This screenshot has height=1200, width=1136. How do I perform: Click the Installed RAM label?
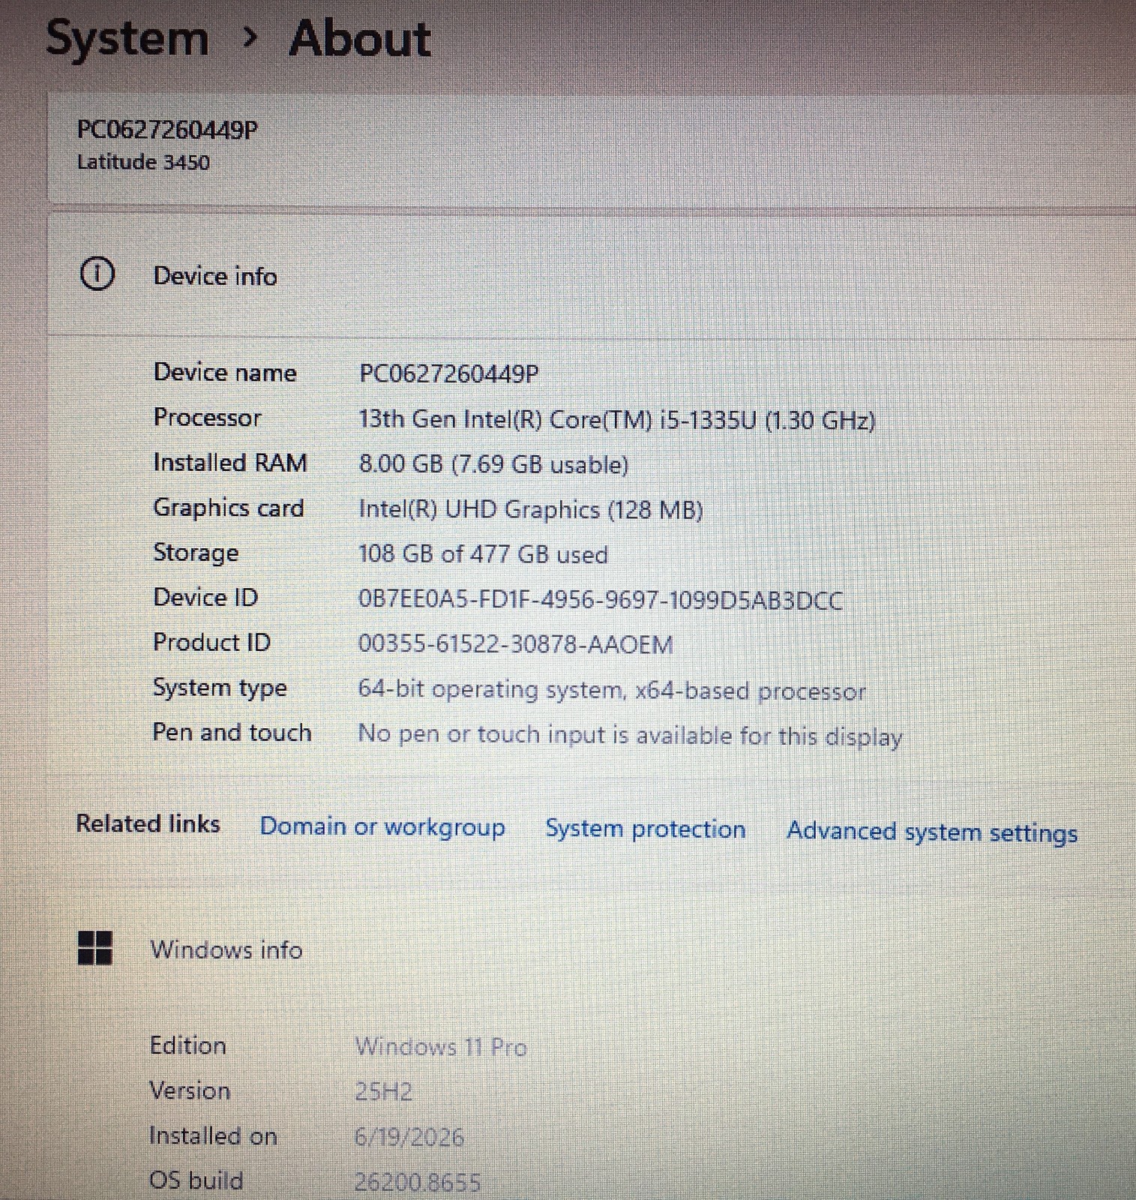tap(230, 462)
